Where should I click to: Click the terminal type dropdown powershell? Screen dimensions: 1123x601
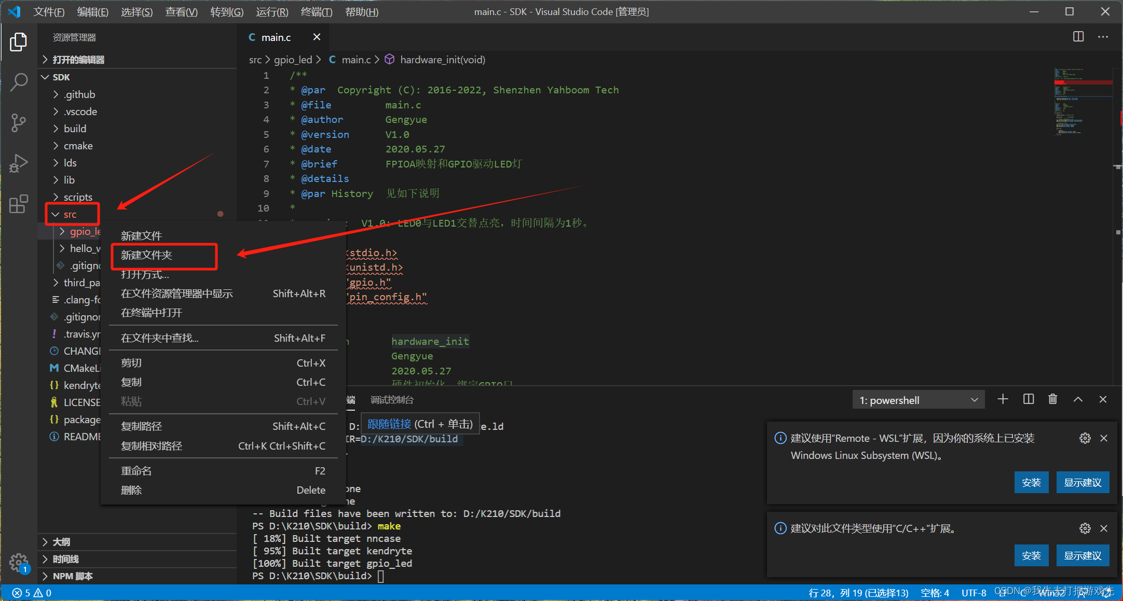tap(920, 401)
